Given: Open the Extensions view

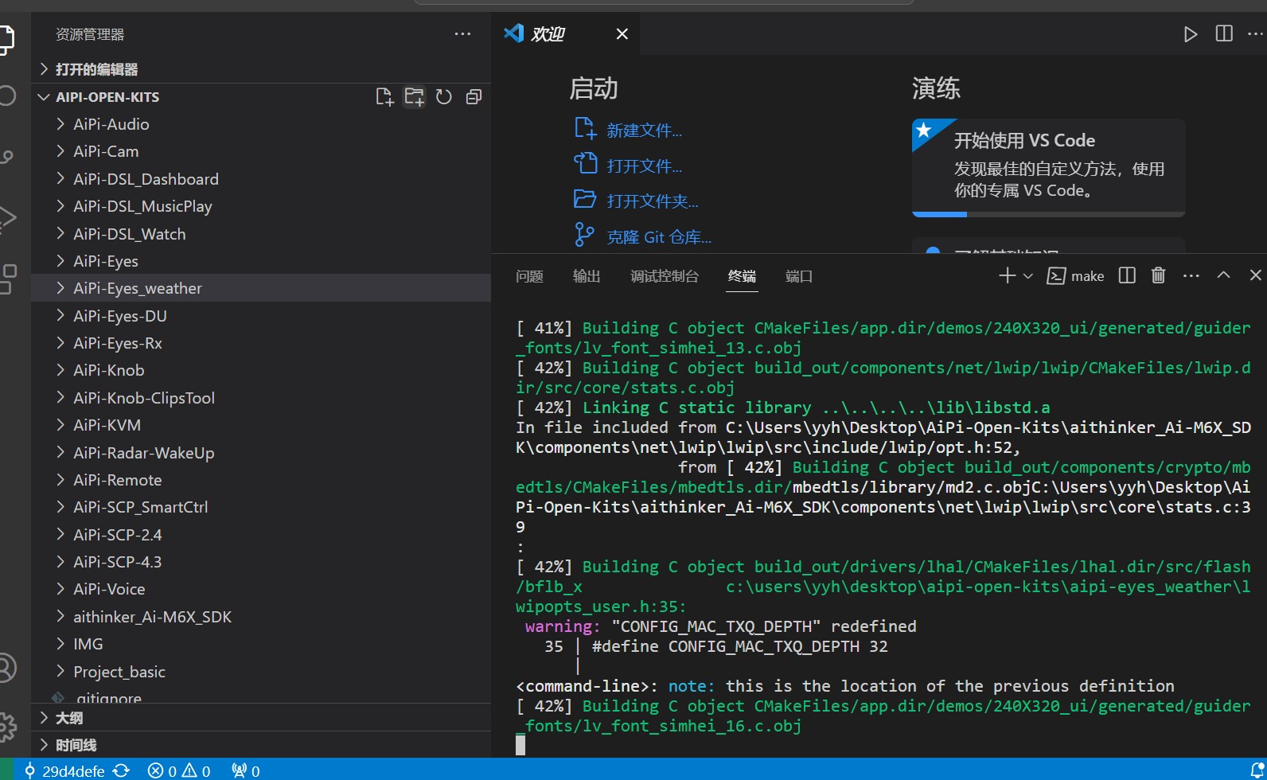Looking at the screenshot, I should [6, 279].
